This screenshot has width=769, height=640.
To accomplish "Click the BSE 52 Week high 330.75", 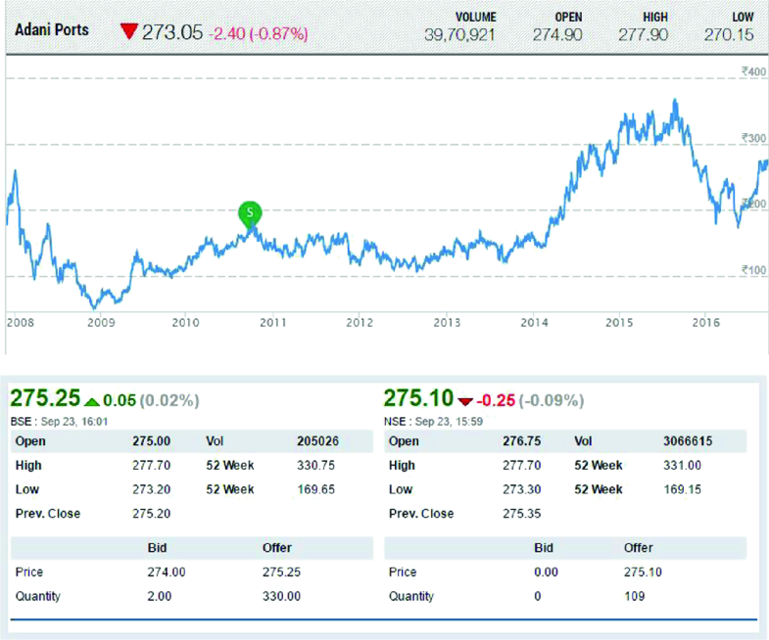I will click(x=315, y=465).
